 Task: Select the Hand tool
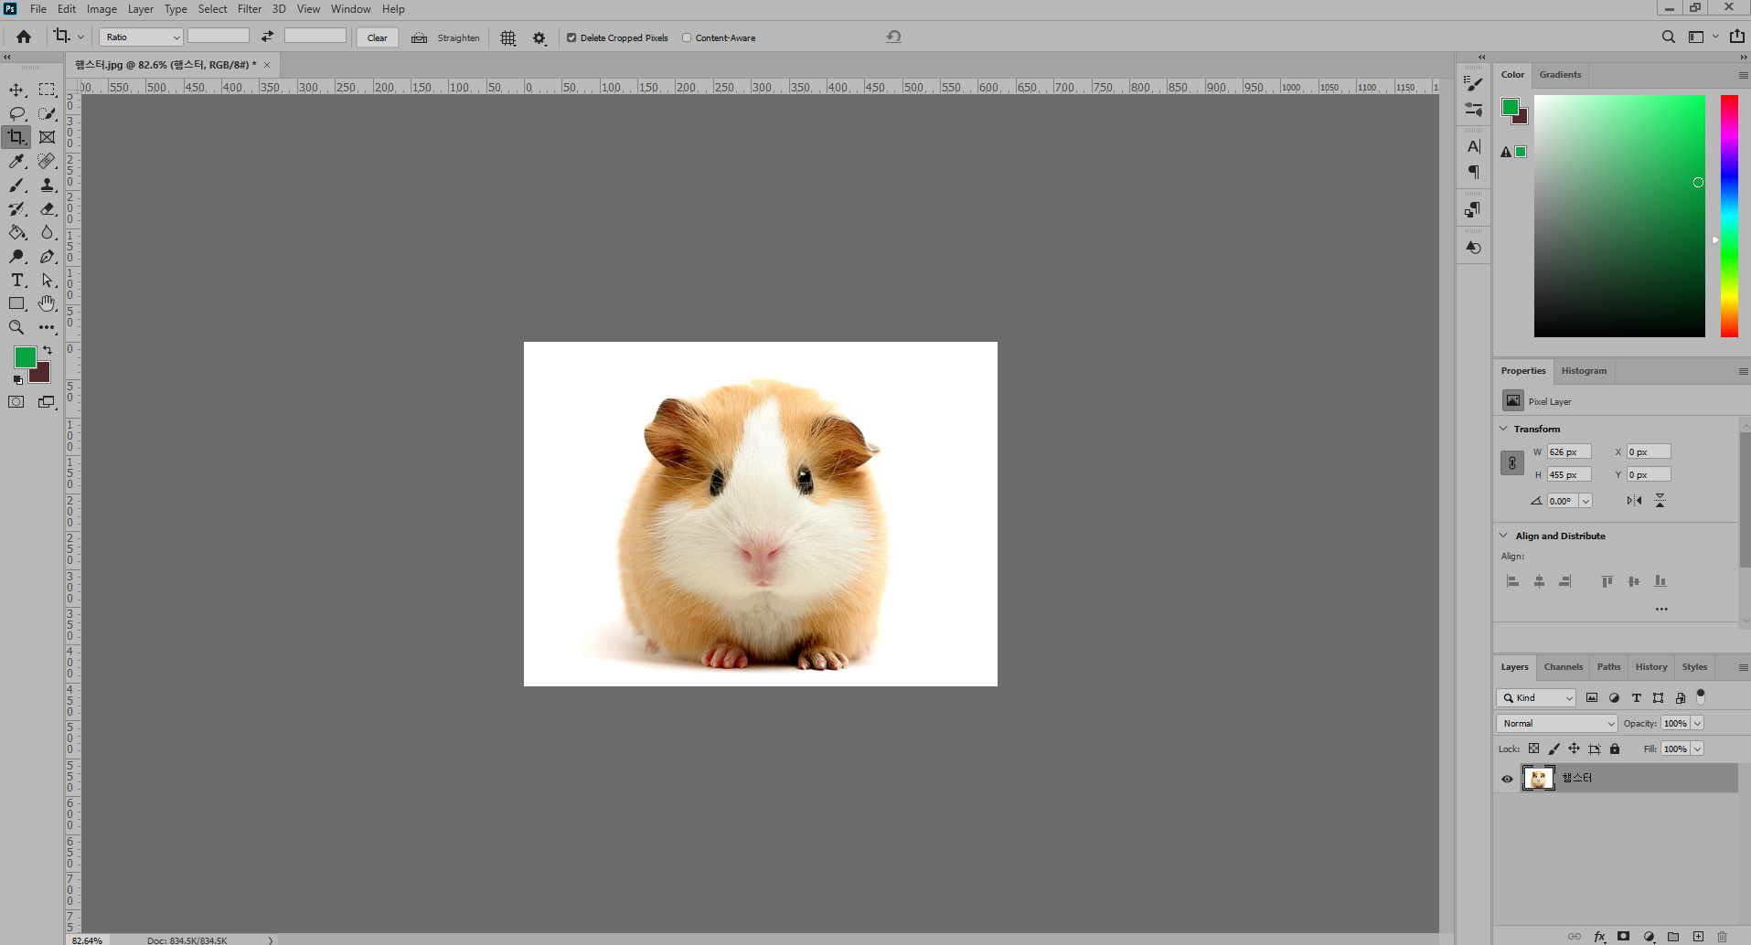(x=47, y=303)
